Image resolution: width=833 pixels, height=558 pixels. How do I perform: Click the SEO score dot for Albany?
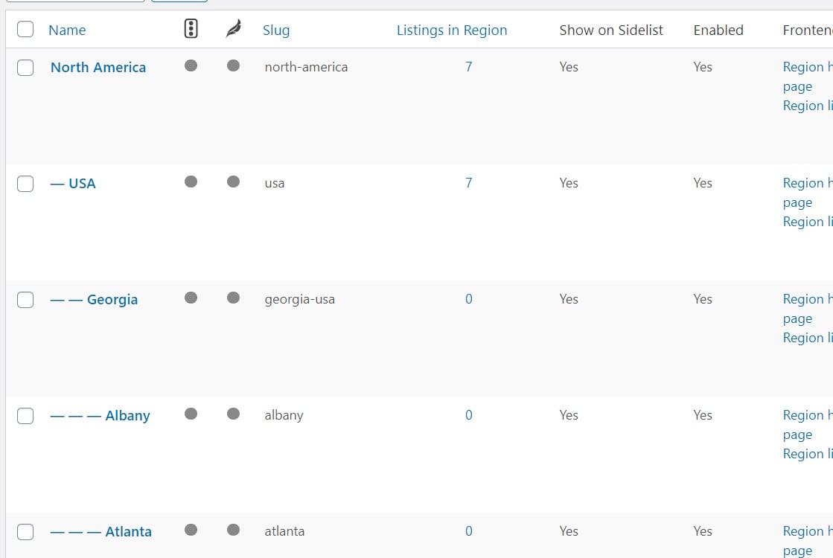click(x=191, y=414)
